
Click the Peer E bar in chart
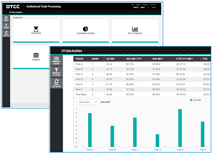click(x=180, y=128)
